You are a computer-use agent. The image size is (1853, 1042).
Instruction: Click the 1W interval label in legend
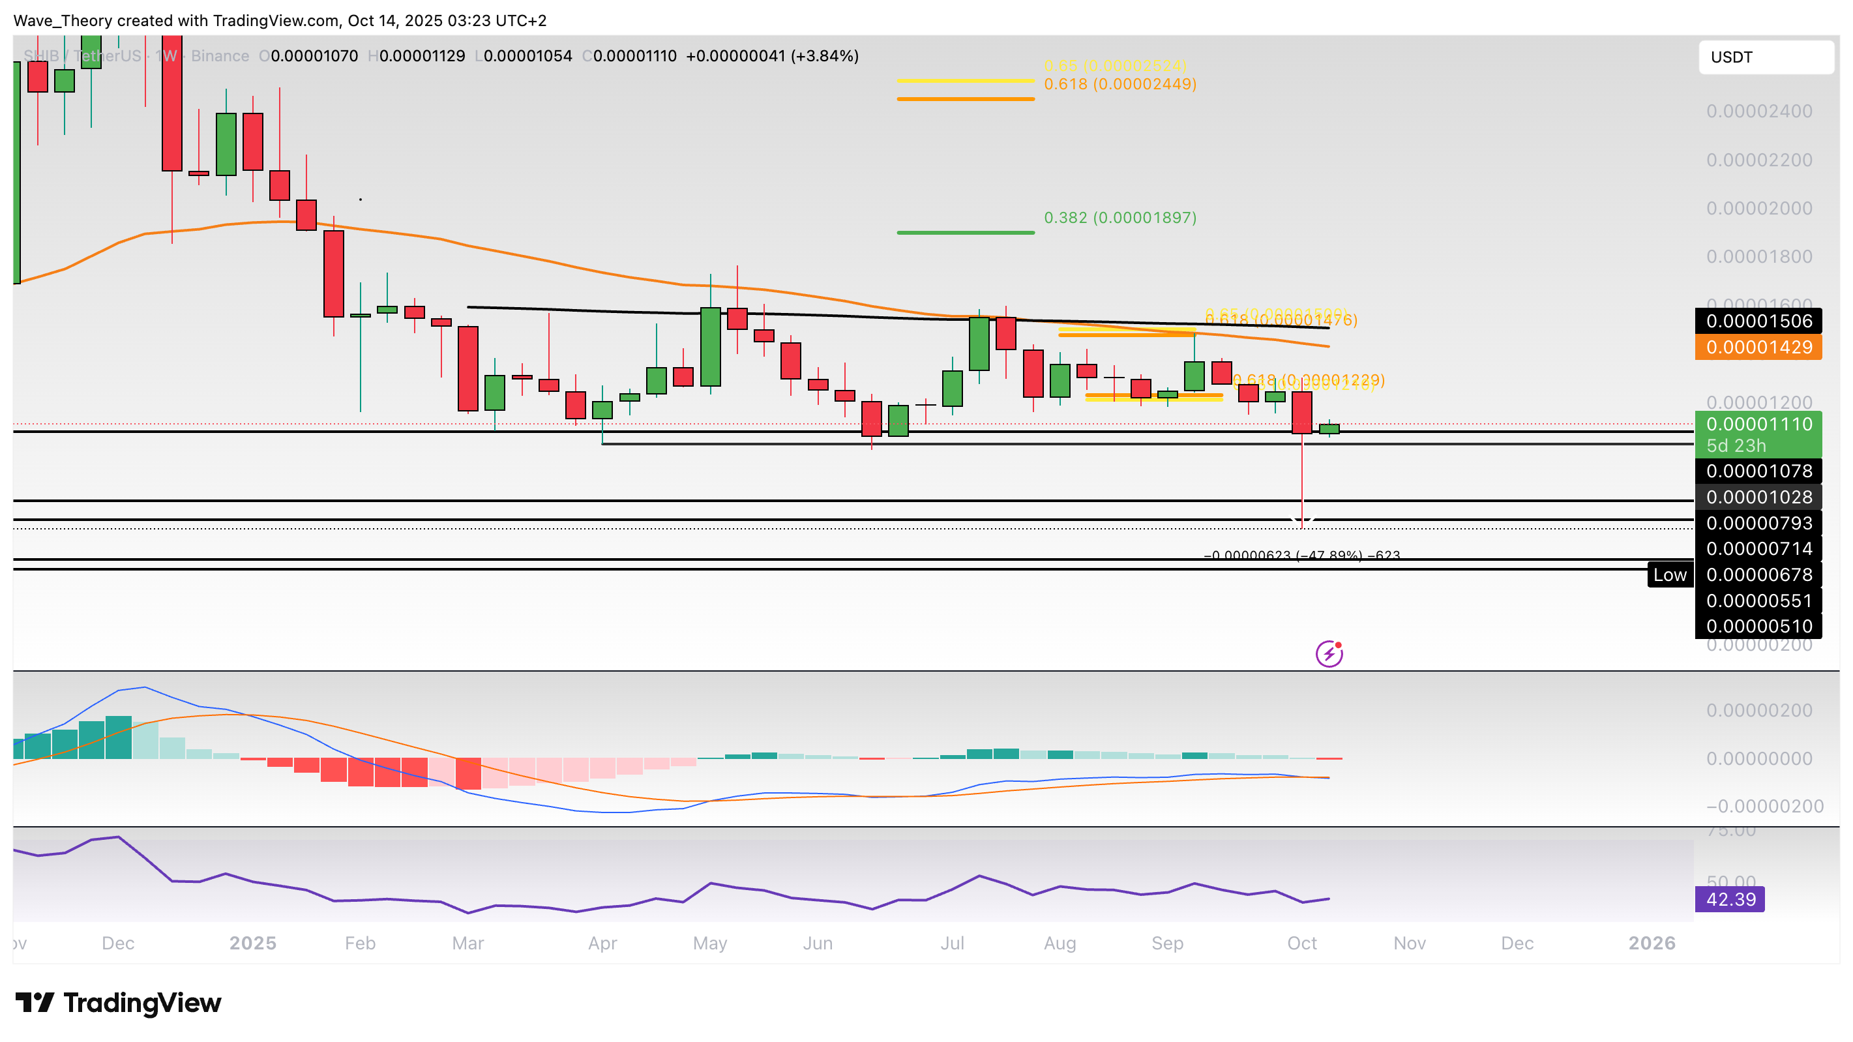166,56
